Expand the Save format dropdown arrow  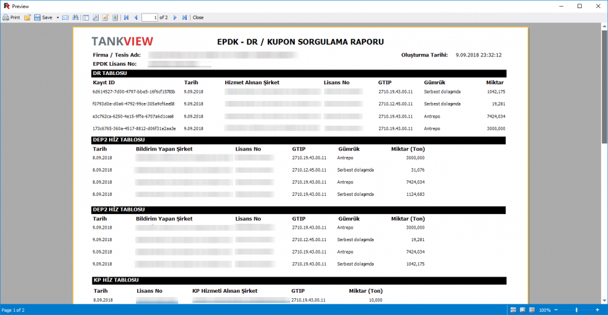pos(58,17)
